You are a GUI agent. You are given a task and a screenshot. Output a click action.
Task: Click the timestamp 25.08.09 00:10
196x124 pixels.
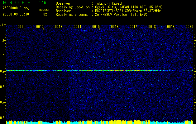16,14
